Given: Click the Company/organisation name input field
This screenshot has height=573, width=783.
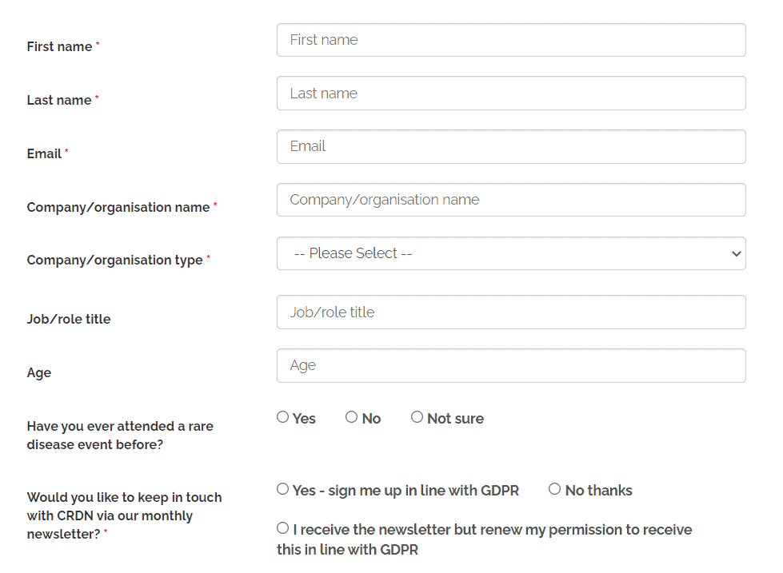Looking at the screenshot, I should [x=511, y=199].
